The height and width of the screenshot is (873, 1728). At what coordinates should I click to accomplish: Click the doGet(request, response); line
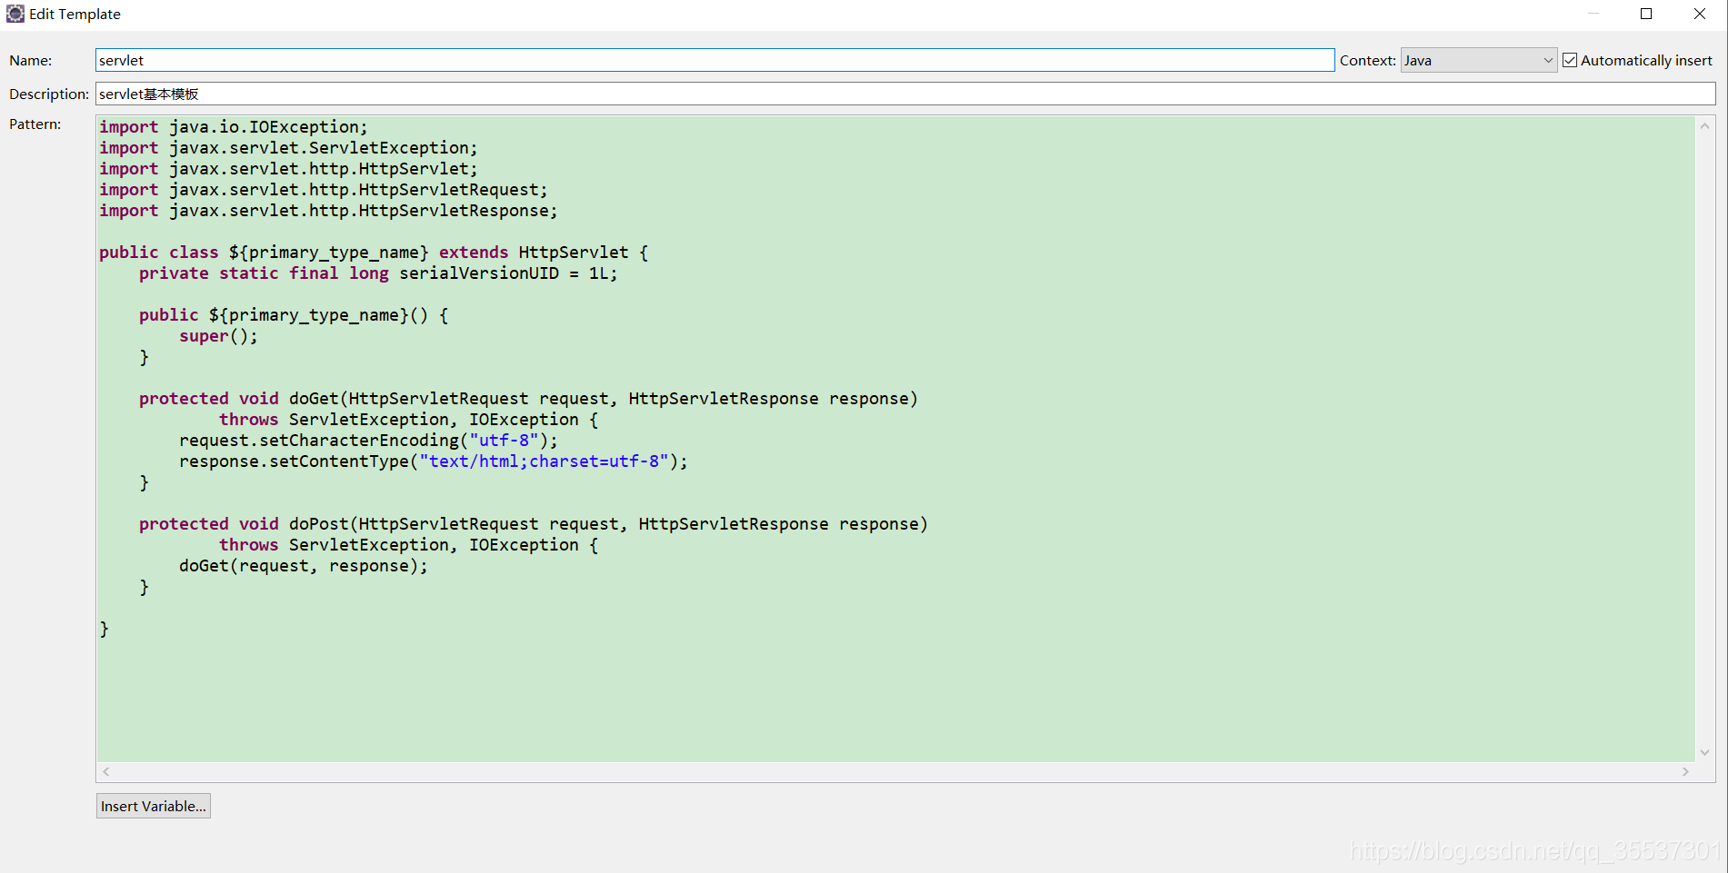coord(304,566)
